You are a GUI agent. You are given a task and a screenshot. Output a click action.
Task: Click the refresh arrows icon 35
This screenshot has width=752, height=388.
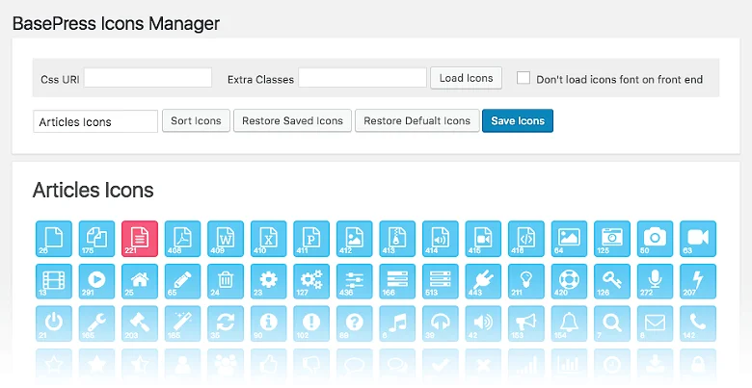click(x=226, y=323)
